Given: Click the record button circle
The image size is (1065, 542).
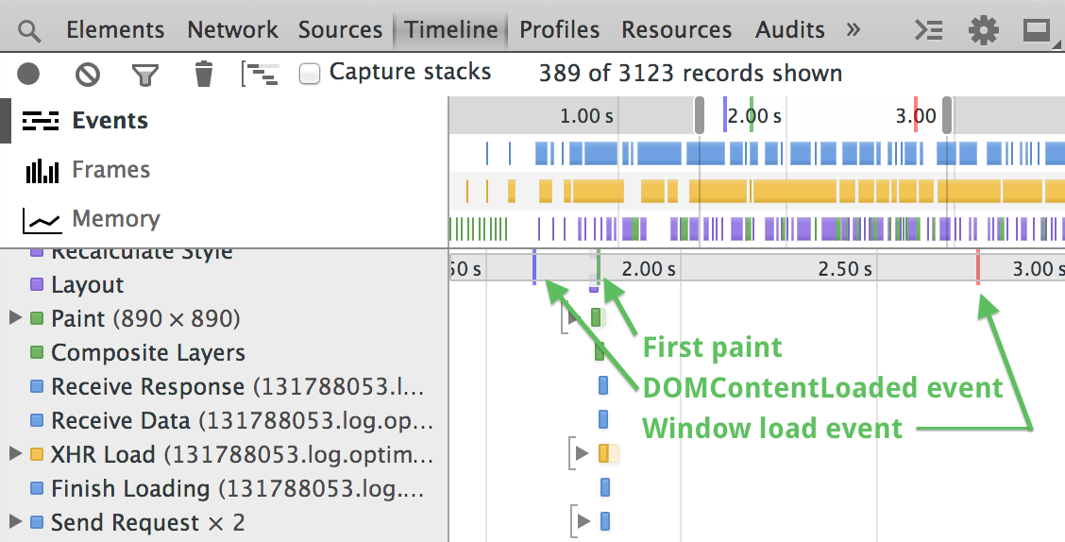Looking at the screenshot, I should [x=29, y=74].
